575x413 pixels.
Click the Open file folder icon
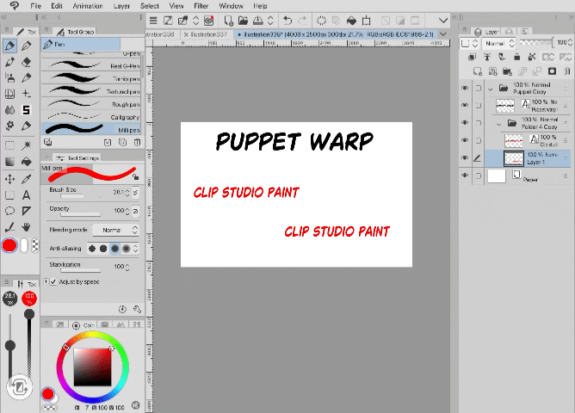coord(243,21)
